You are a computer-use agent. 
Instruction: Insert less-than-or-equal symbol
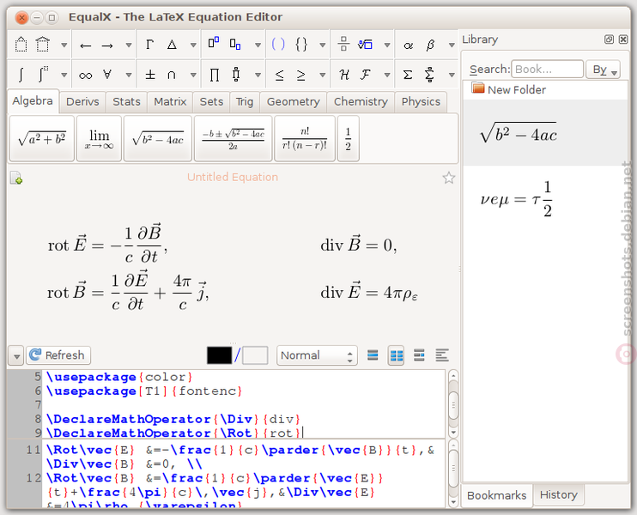pos(279,75)
